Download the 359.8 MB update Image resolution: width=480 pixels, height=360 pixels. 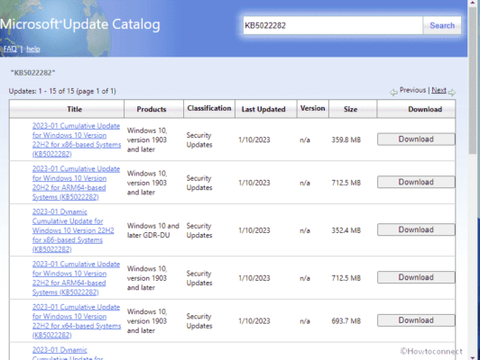click(416, 139)
